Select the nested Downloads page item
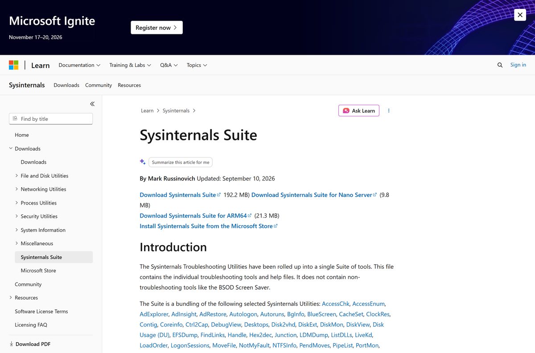This screenshot has width=535, height=353. (x=33, y=162)
